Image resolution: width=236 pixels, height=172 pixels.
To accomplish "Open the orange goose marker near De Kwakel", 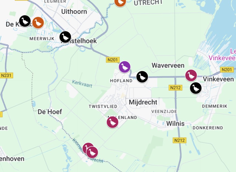I will [38, 23].
